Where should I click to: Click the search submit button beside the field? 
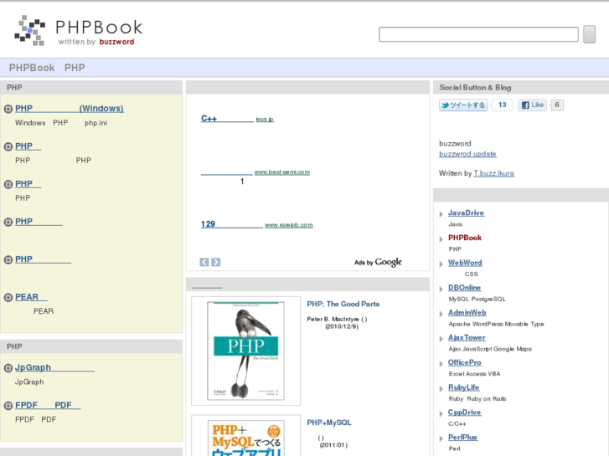tap(589, 34)
